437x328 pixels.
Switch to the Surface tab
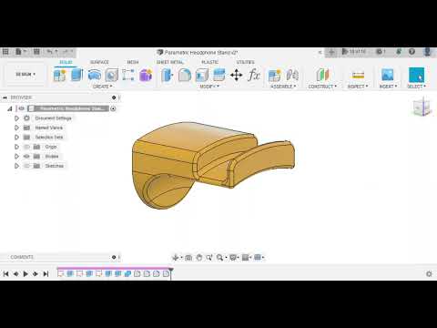pyautogui.click(x=99, y=62)
